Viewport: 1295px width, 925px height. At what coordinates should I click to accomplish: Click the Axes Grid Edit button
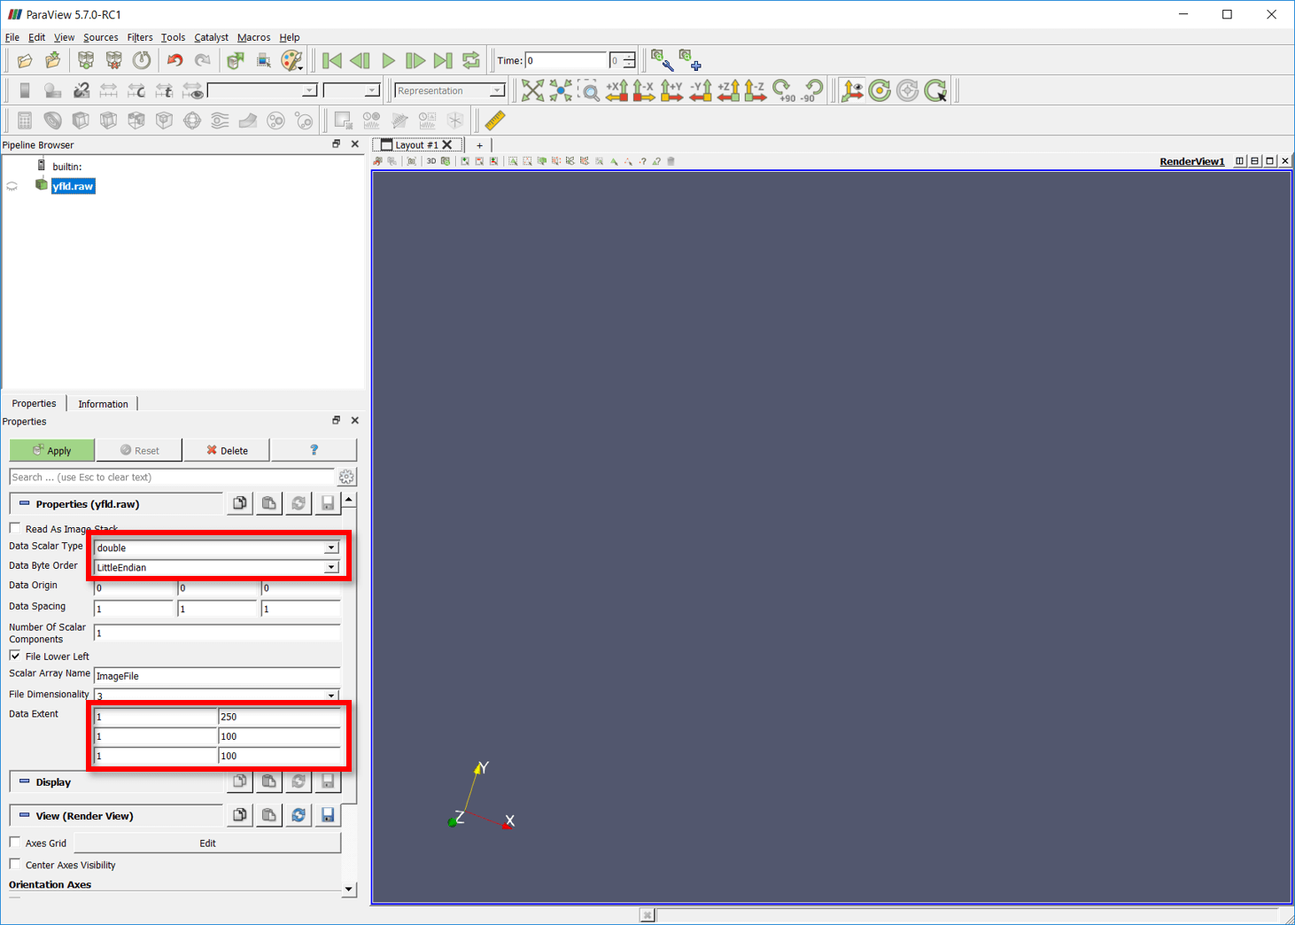pyautogui.click(x=207, y=843)
